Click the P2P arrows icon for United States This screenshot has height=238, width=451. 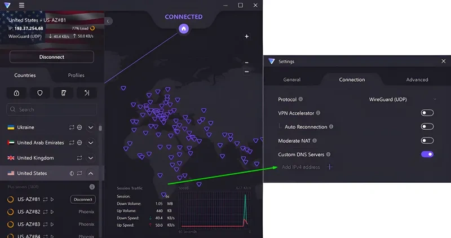(79, 173)
